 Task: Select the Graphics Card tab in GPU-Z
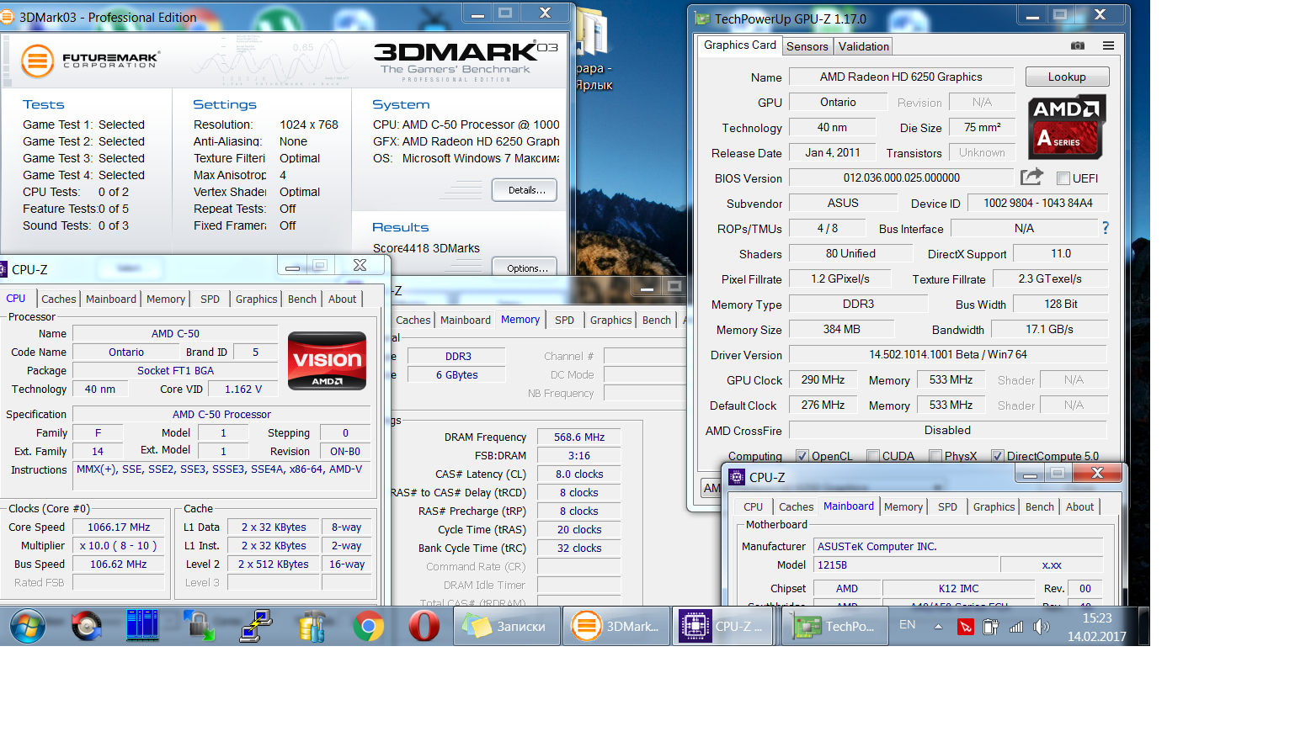pyautogui.click(x=740, y=45)
